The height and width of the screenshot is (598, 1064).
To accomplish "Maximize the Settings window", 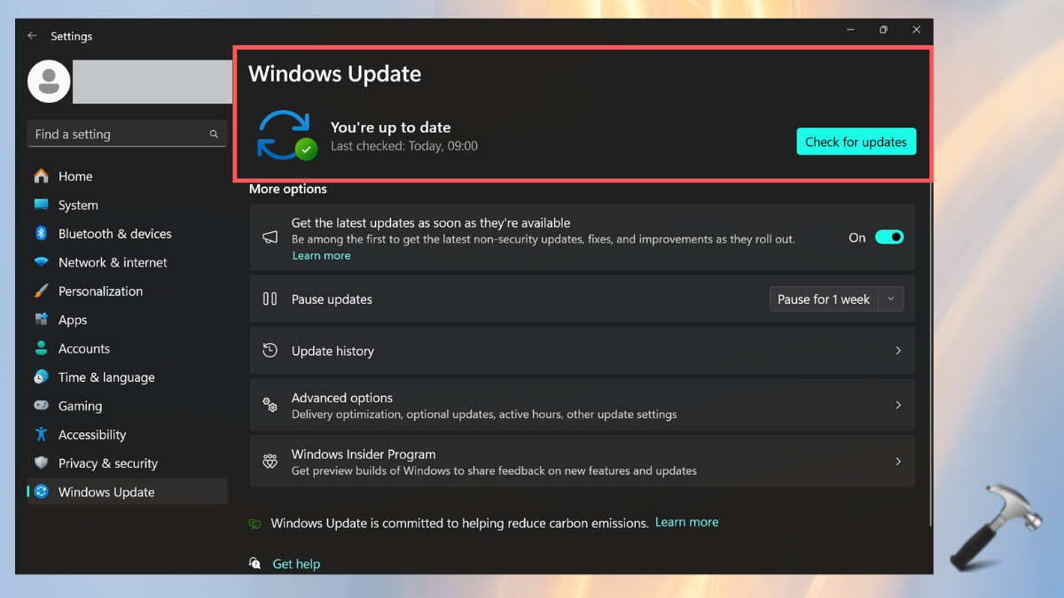I will click(883, 30).
